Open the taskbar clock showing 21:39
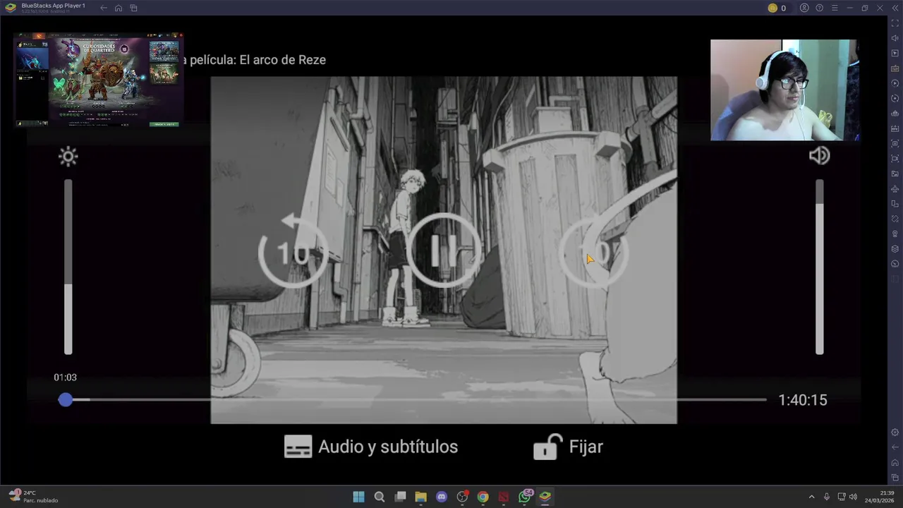 pos(880,497)
